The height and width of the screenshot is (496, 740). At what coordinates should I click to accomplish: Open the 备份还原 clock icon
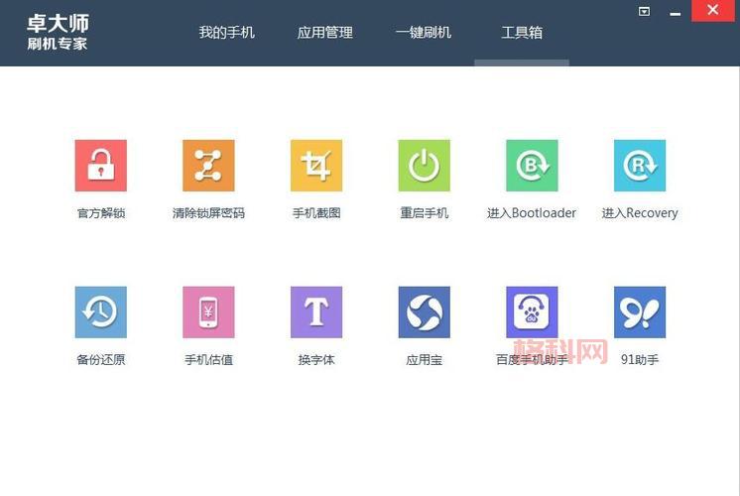(100, 311)
